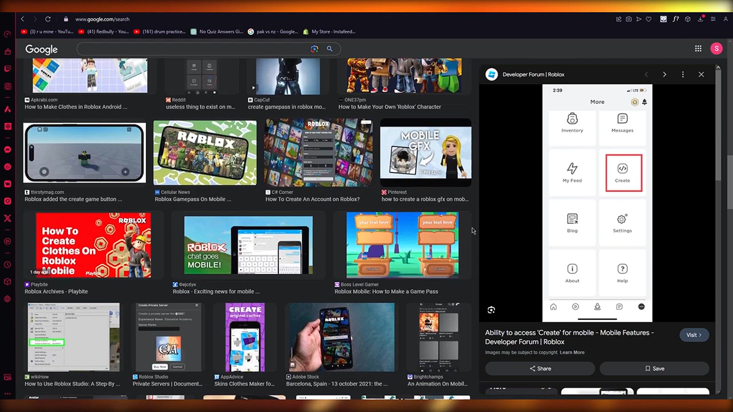Open the browser profile icon in the toolbar
Screen dimensions: 733x412
(725, 19)
